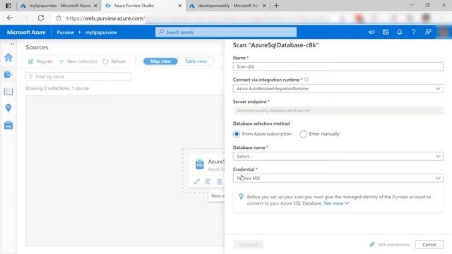Open the Credential dropdown
The image size is (452, 254).
pos(338,178)
